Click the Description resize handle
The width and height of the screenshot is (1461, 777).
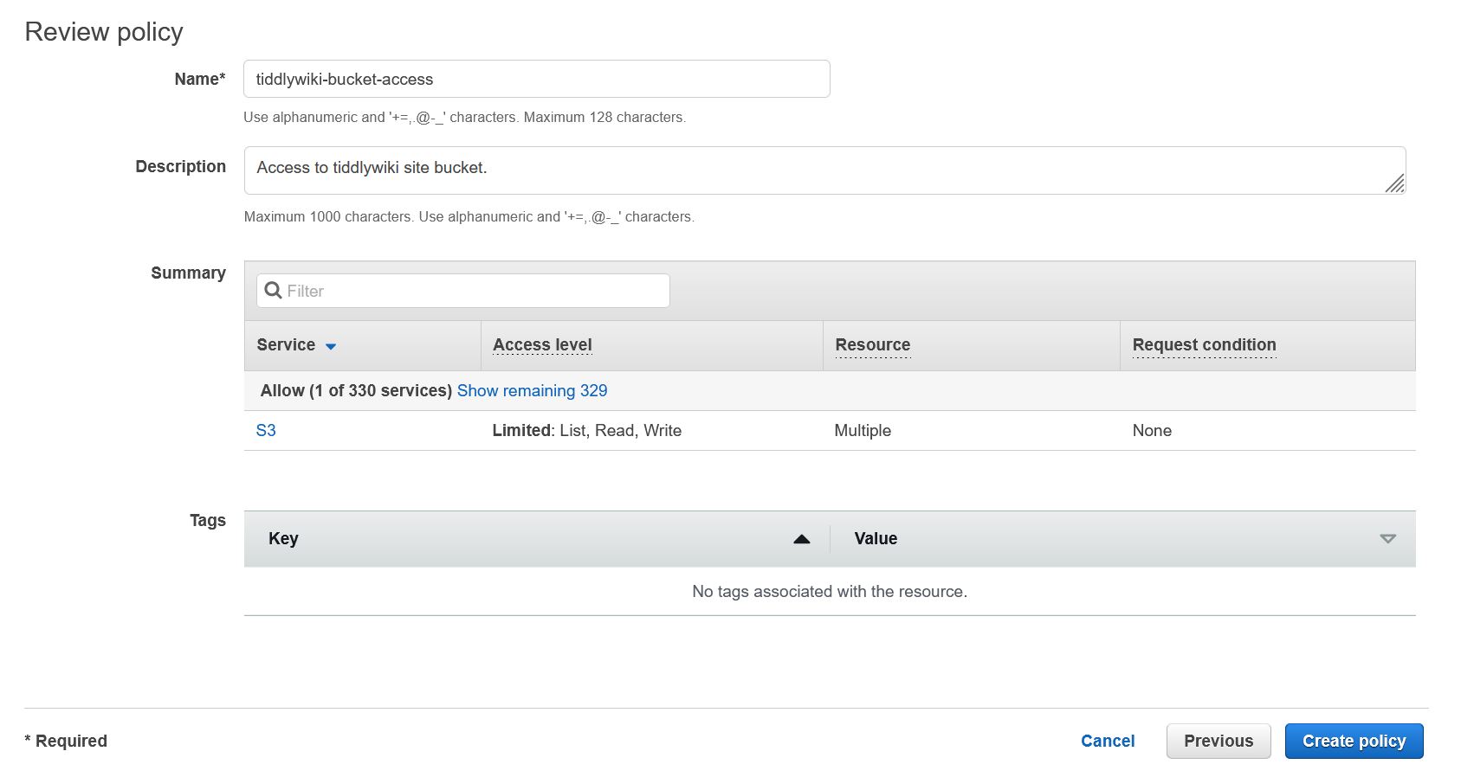tap(1394, 183)
